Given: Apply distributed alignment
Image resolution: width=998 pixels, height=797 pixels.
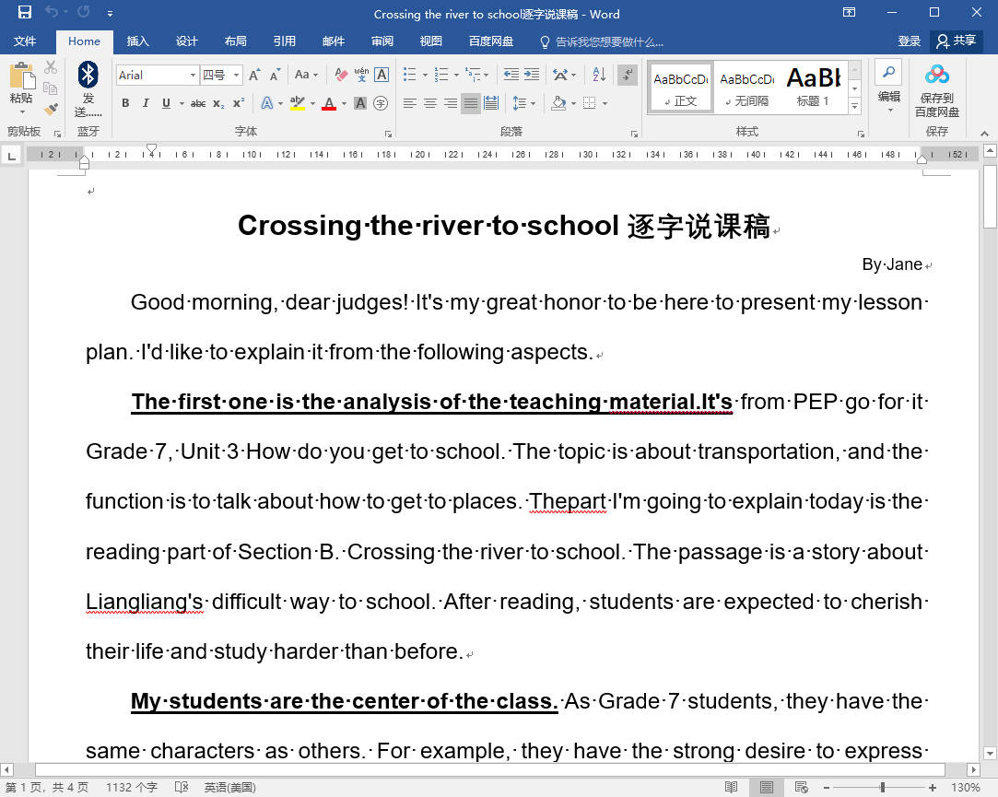Looking at the screenshot, I should click(491, 103).
